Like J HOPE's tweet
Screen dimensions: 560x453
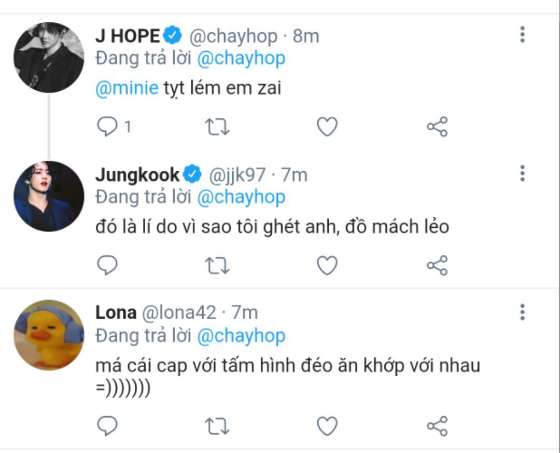[x=327, y=127]
